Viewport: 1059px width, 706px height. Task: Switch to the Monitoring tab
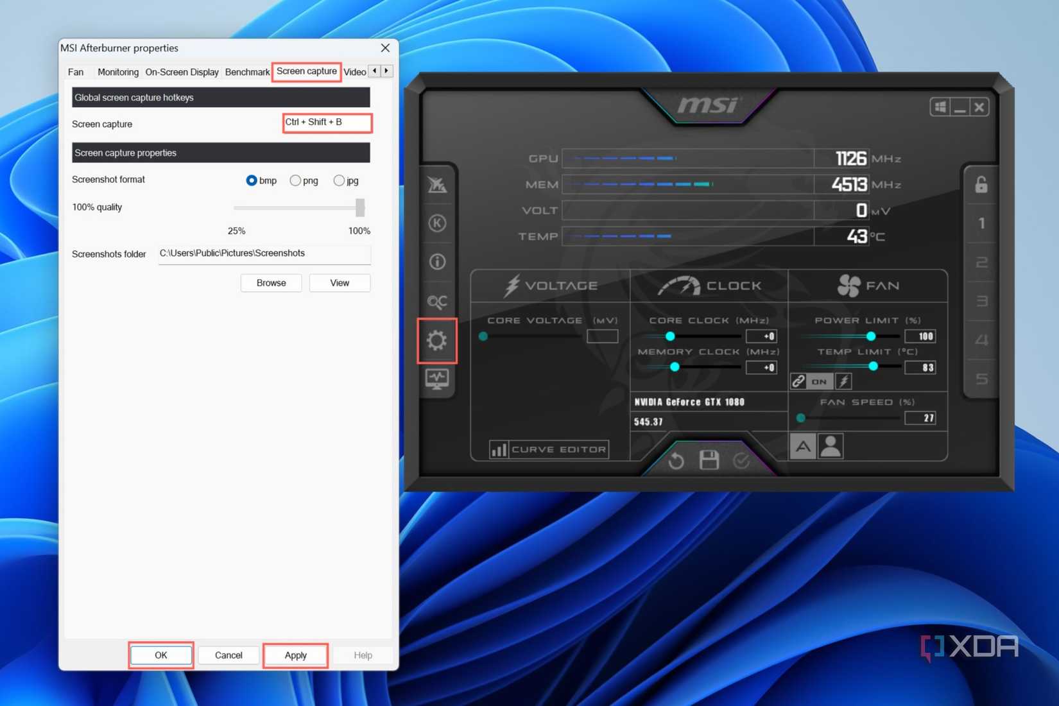pyautogui.click(x=118, y=72)
